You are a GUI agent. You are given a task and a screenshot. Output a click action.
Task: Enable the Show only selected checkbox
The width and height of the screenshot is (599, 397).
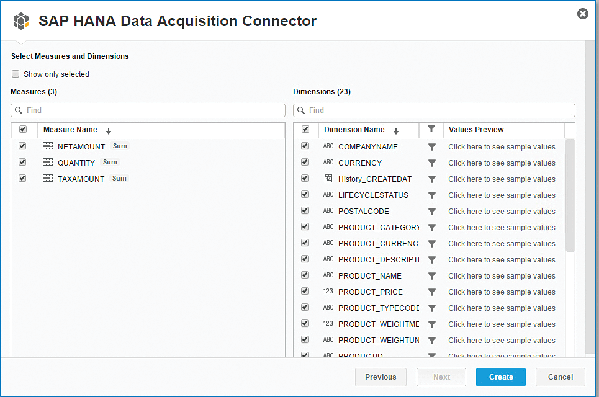coord(16,74)
